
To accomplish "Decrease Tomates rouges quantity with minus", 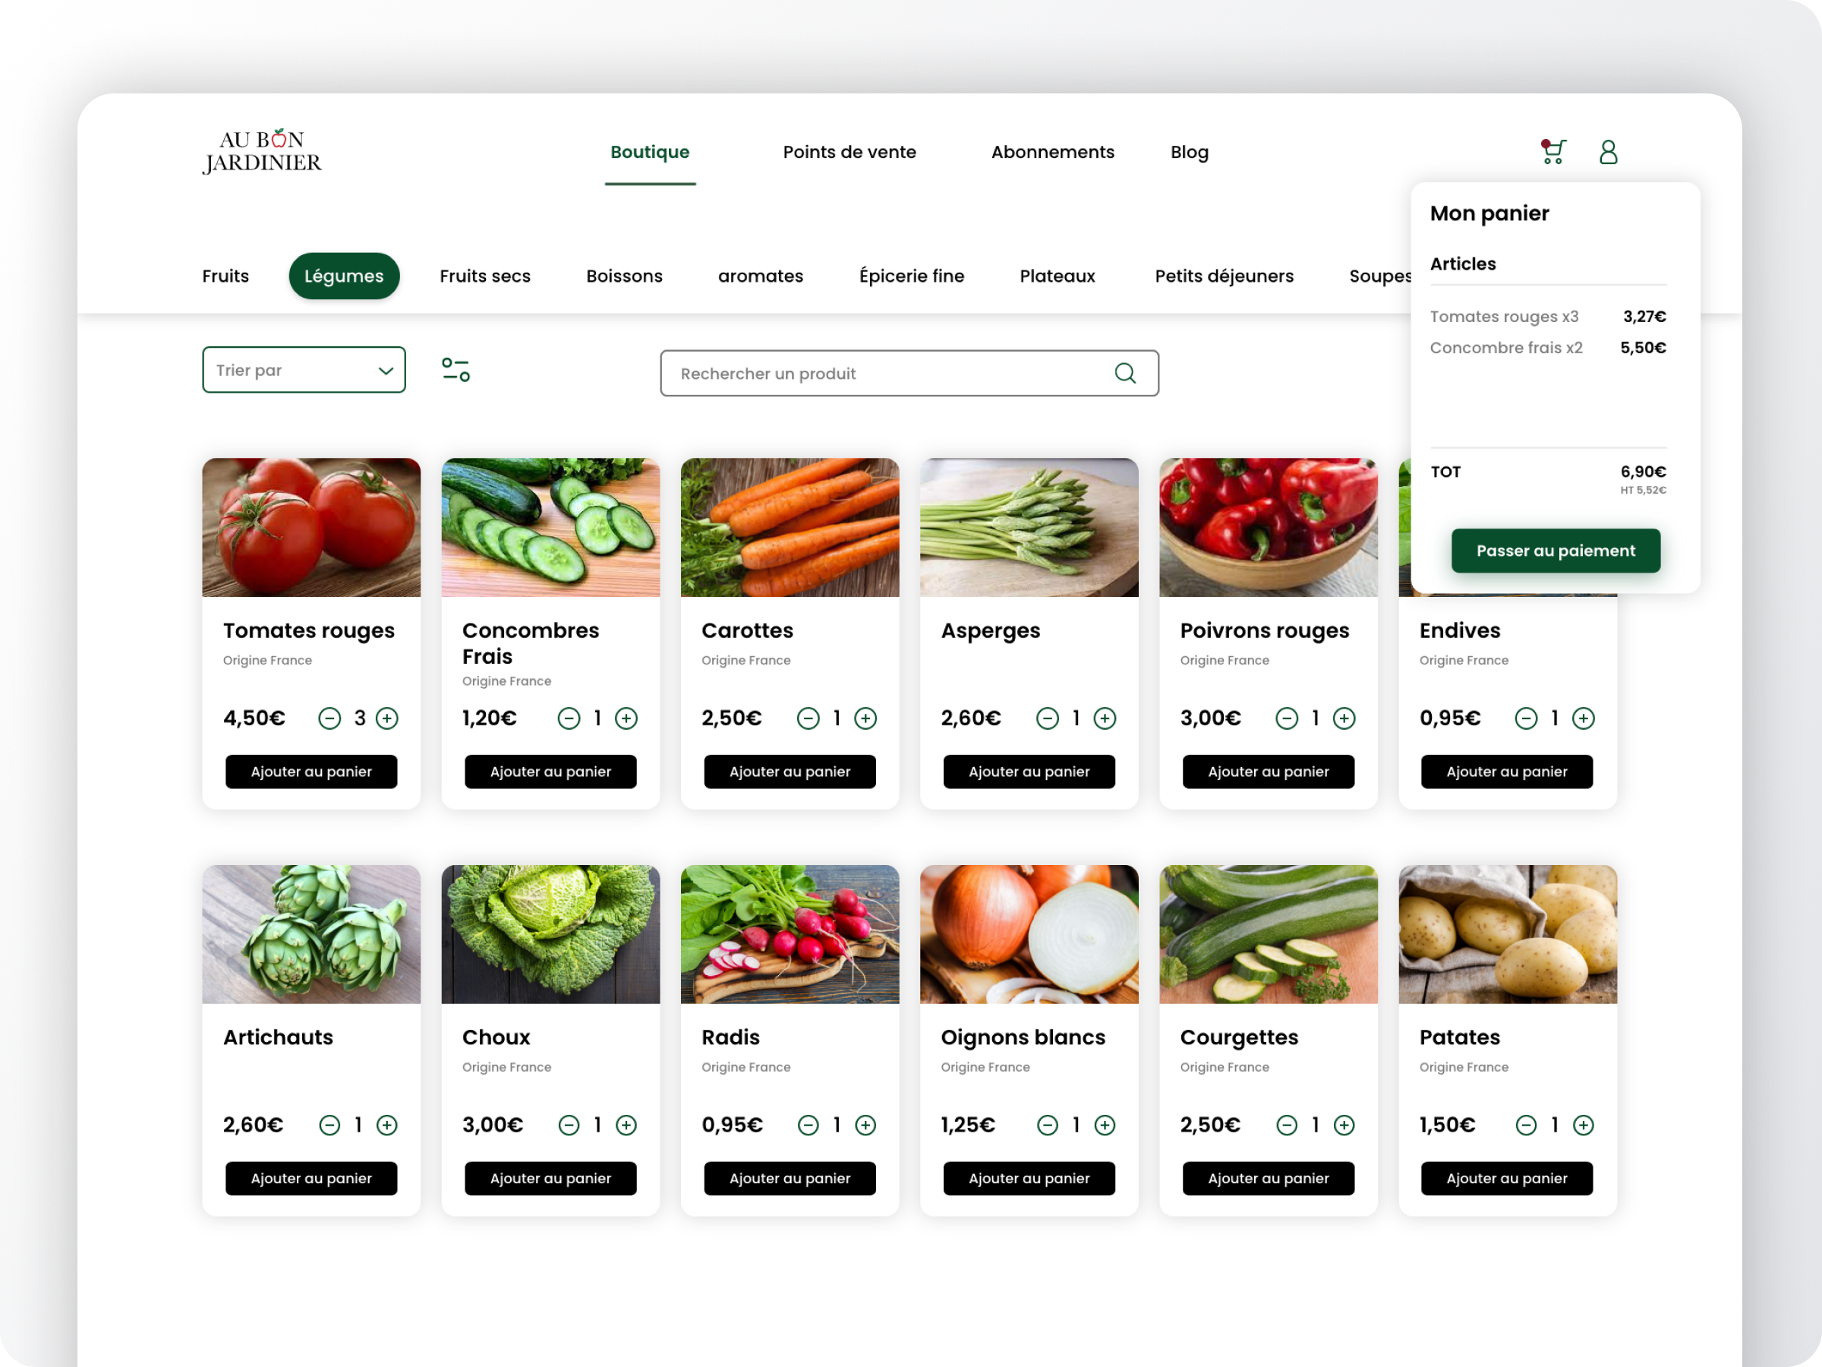I will click(x=329, y=718).
